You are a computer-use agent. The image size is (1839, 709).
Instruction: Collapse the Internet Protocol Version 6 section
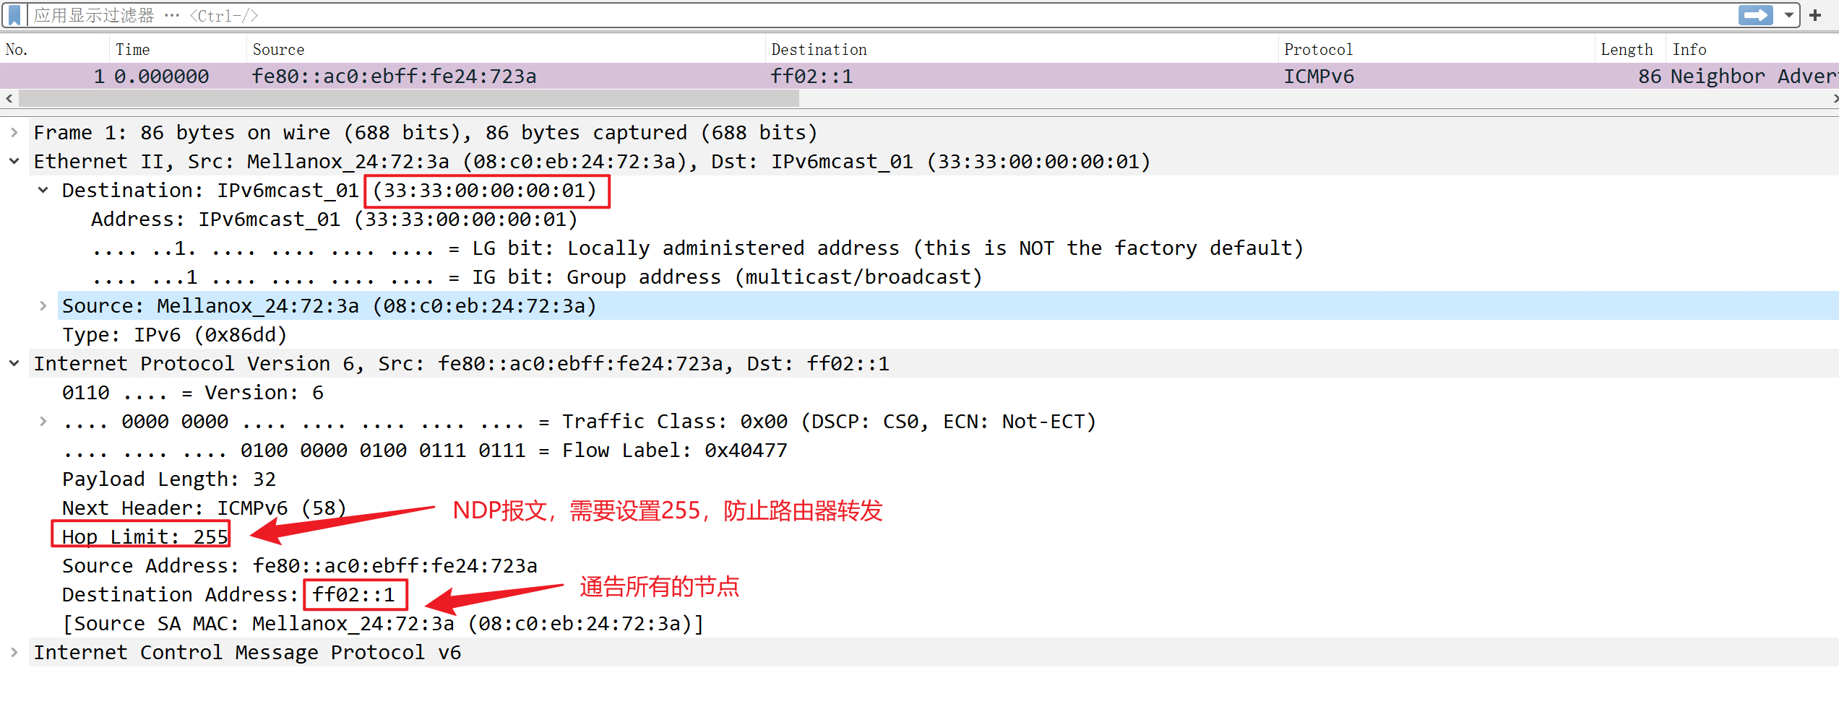click(14, 364)
